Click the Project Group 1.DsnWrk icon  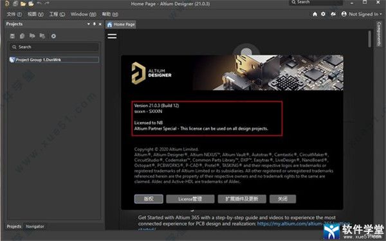click(12, 60)
